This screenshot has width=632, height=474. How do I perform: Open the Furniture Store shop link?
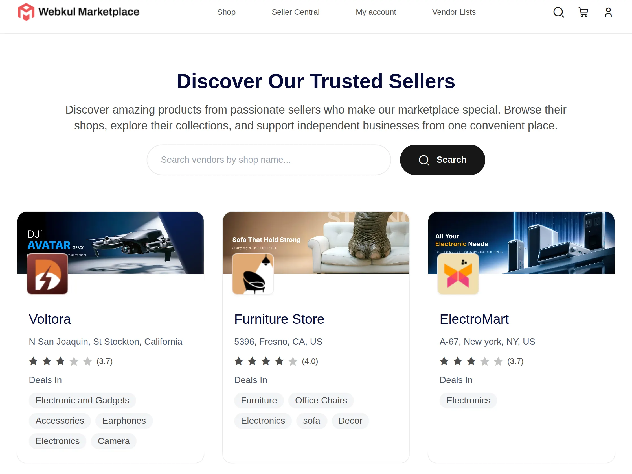pyautogui.click(x=279, y=319)
